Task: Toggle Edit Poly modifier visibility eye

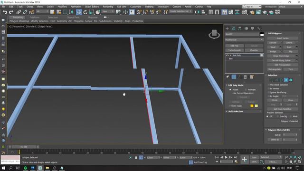Action: pyautogui.click(x=228, y=55)
